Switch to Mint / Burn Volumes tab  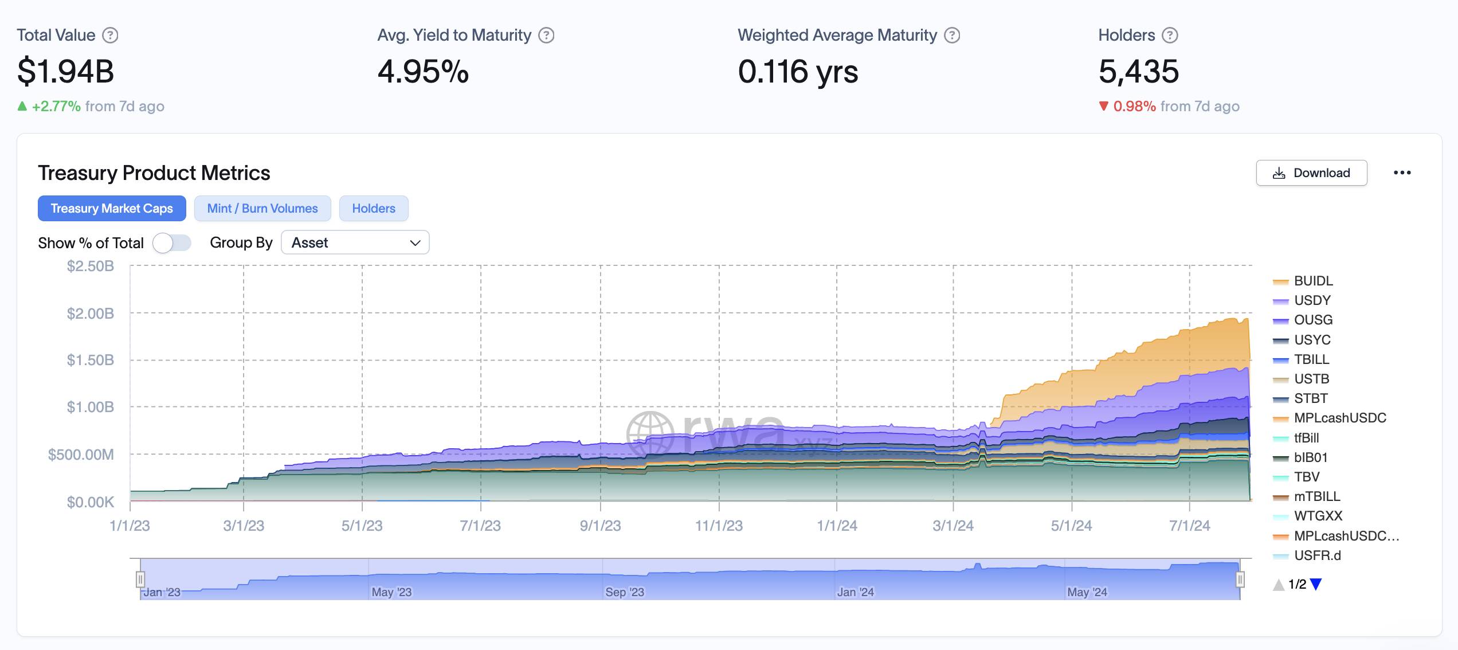click(x=262, y=208)
